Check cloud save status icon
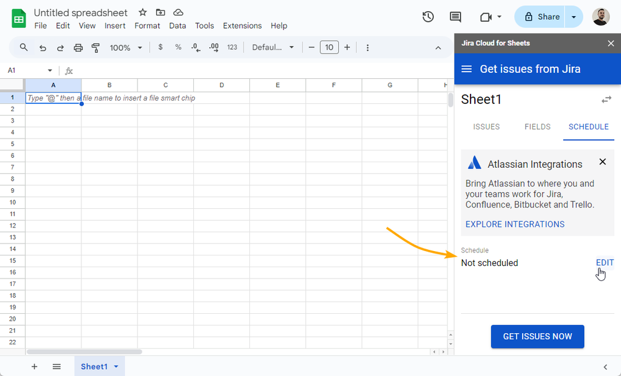 (x=178, y=12)
